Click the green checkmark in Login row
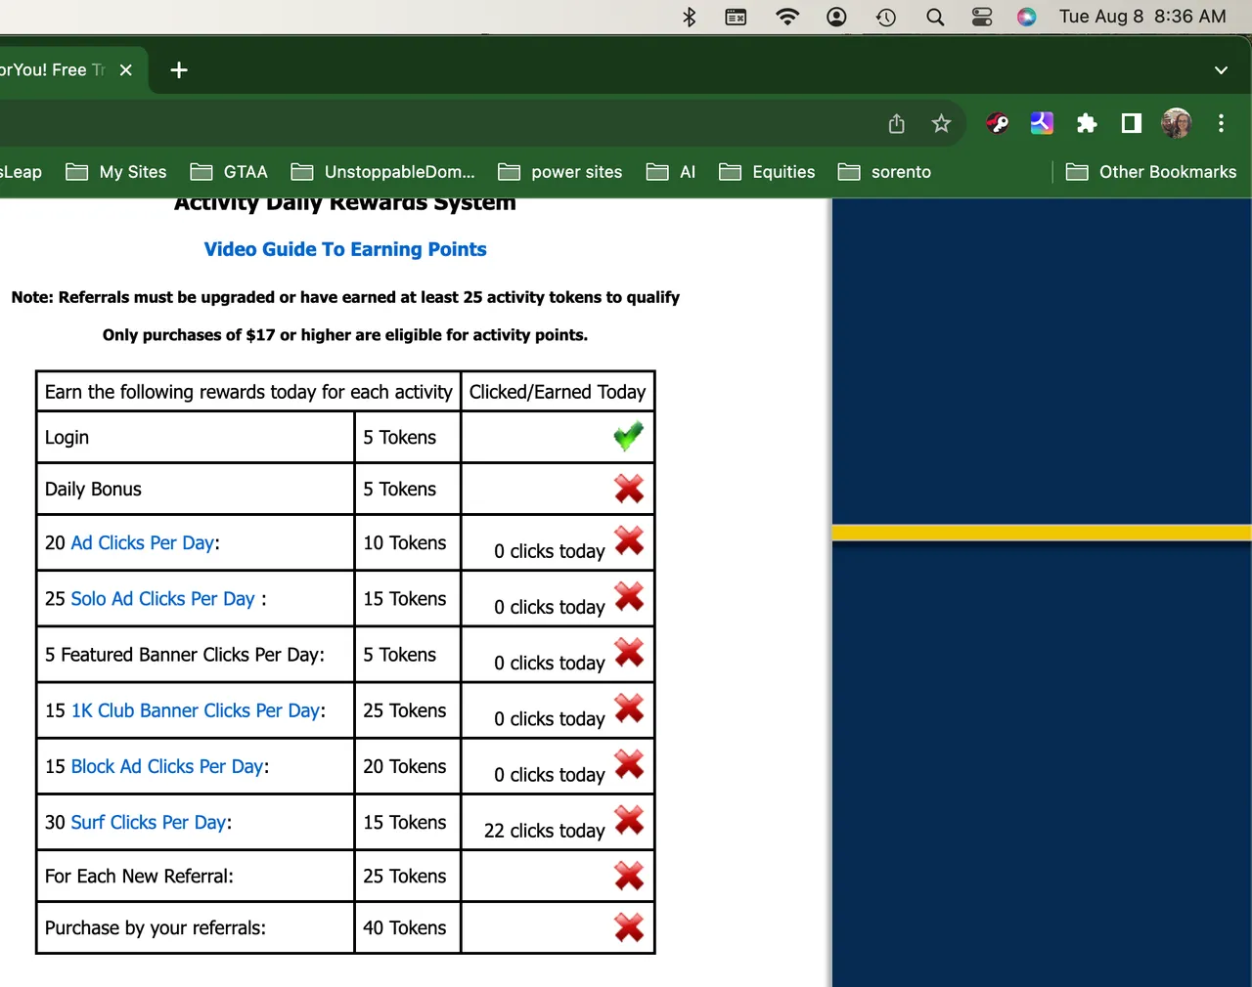The width and height of the screenshot is (1252, 987). (x=629, y=436)
